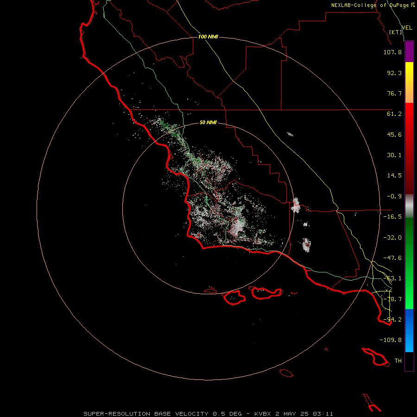Click the 107.8 velocity scale value
This screenshot has width=417, height=417.
point(392,52)
